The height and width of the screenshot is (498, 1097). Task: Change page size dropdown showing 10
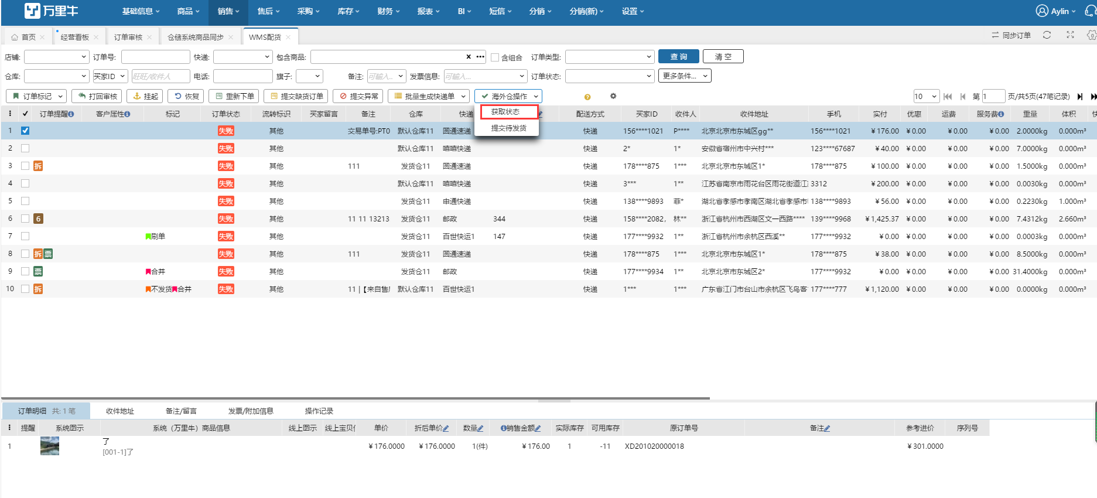click(x=927, y=97)
